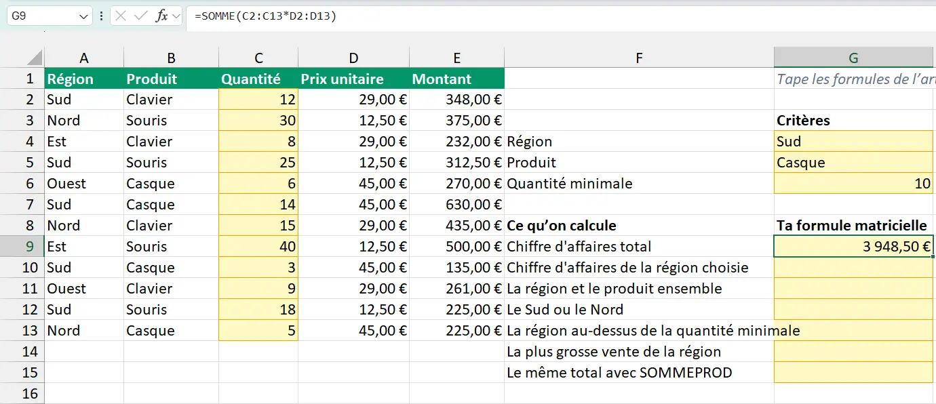This screenshot has height=404, width=936.
Task: Cancel formula entry with the X icon
Action: click(121, 16)
